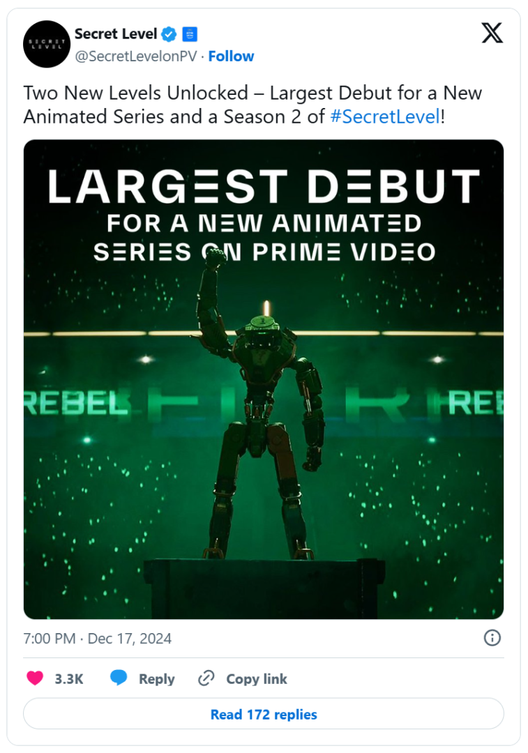Screen dimensions: 528x753
Task: Open the #SecretLevel hashtag link
Action: [x=384, y=116]
